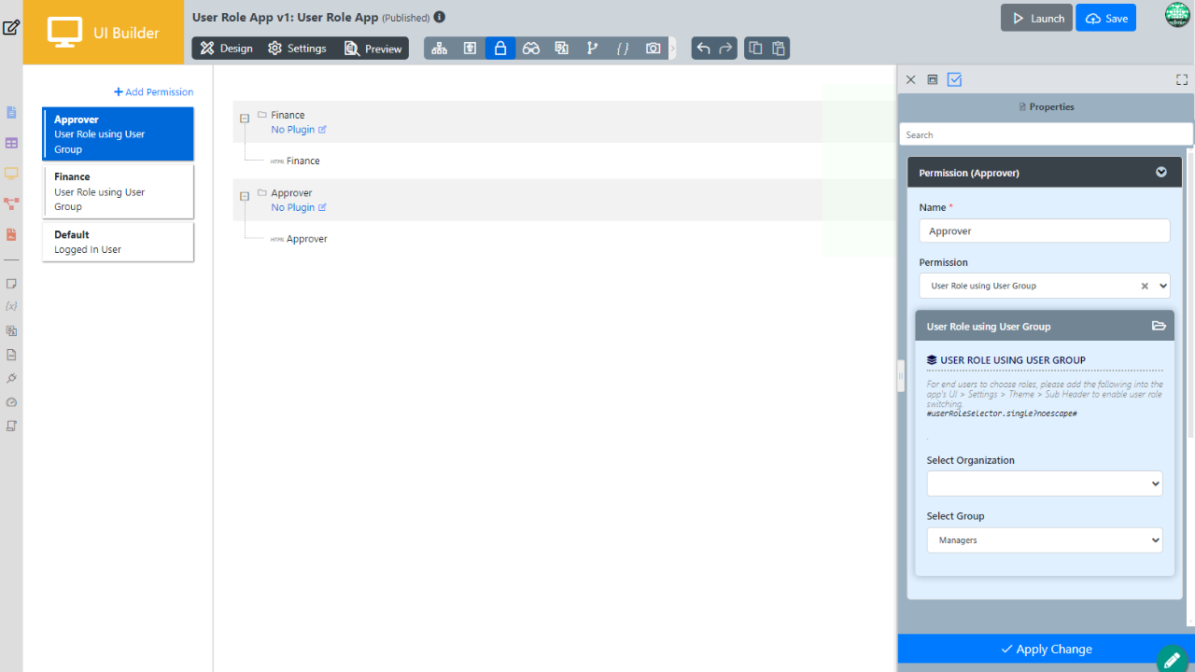The height and width of the screenshot is (672, 1195).
Task: Open the Process Builder icon in sidebar
Action: 11,203
